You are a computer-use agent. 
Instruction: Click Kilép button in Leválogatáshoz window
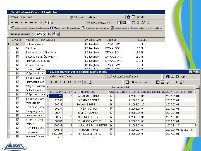[x=180, y=77]
